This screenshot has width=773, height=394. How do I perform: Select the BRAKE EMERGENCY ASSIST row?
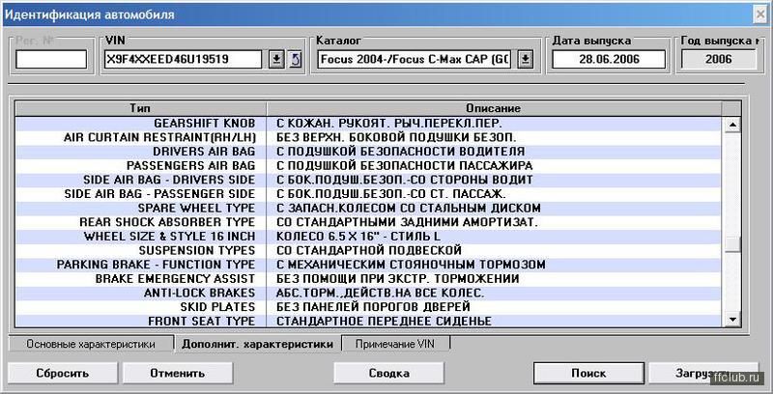point(368,279)
